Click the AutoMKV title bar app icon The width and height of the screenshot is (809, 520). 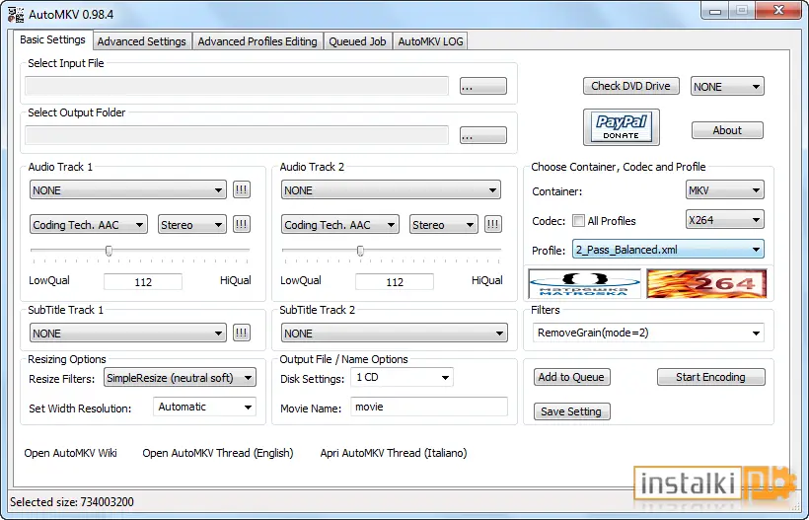[16, 14]
